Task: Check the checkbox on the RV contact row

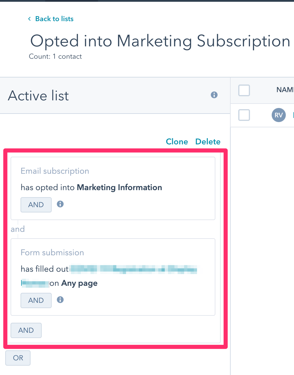Action: tap(244, 115)
